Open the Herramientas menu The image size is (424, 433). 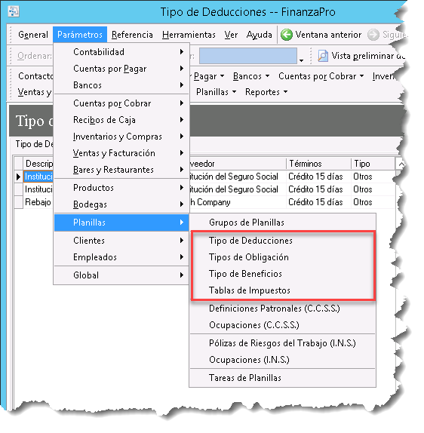click(189, 35)
